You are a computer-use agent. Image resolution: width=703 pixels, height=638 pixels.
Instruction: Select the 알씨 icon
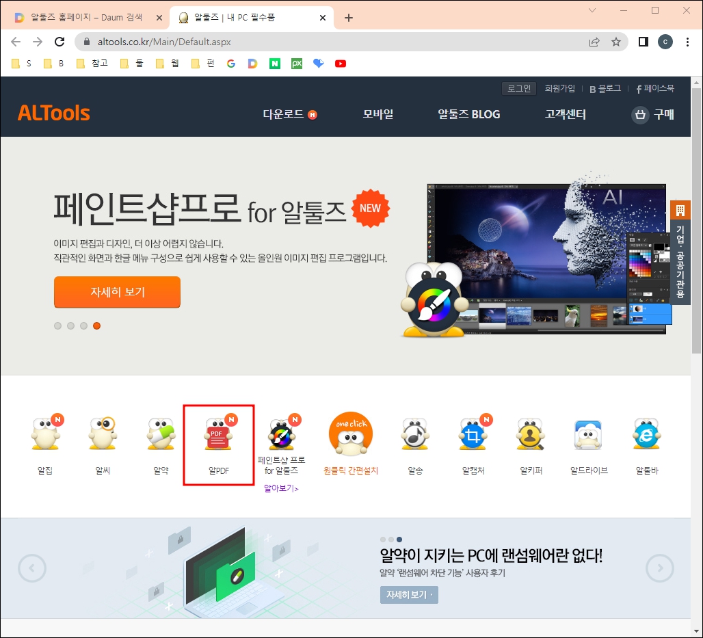(102, 434)
